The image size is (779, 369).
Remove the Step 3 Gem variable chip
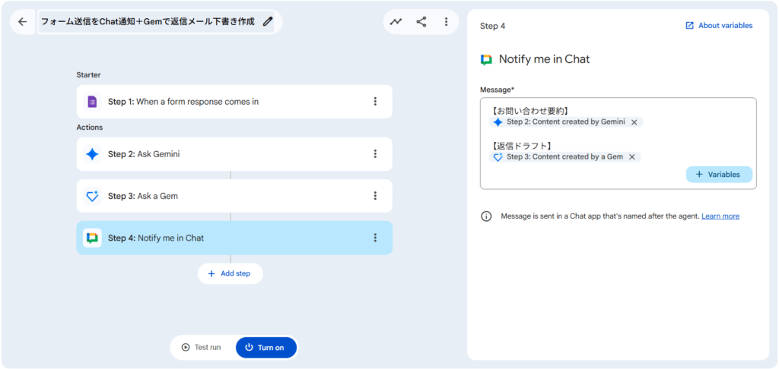click(632, 157)
